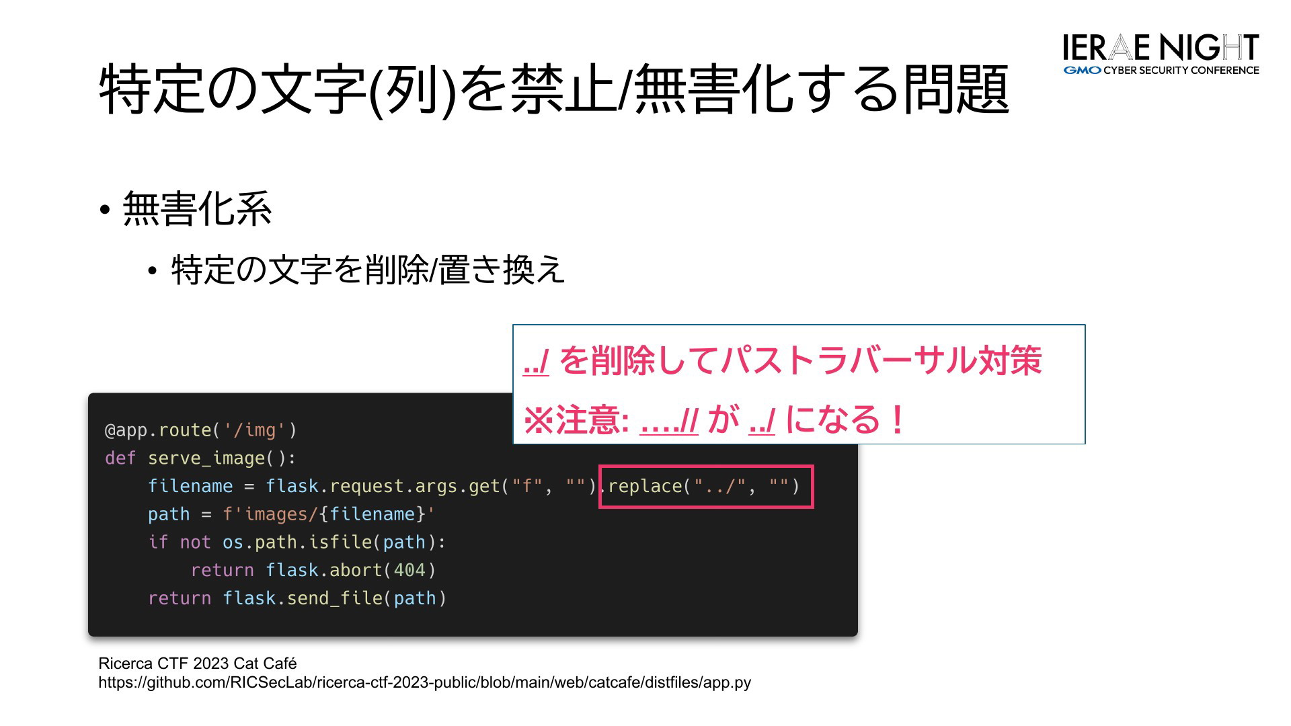Click the underlined ....// text in the callout
Viewport: 1291px width, 726px height.
pyautogui.click(x=668, y=421)
